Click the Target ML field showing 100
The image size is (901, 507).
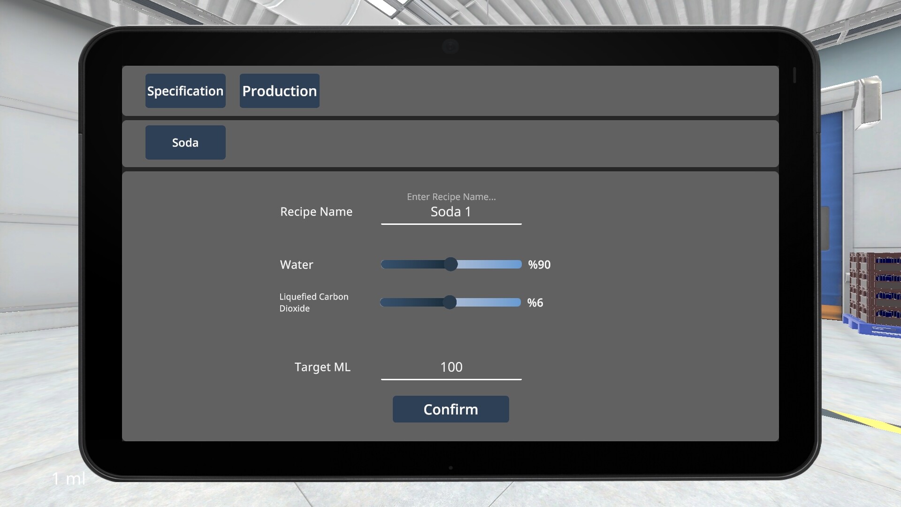[x=450, y=367]
